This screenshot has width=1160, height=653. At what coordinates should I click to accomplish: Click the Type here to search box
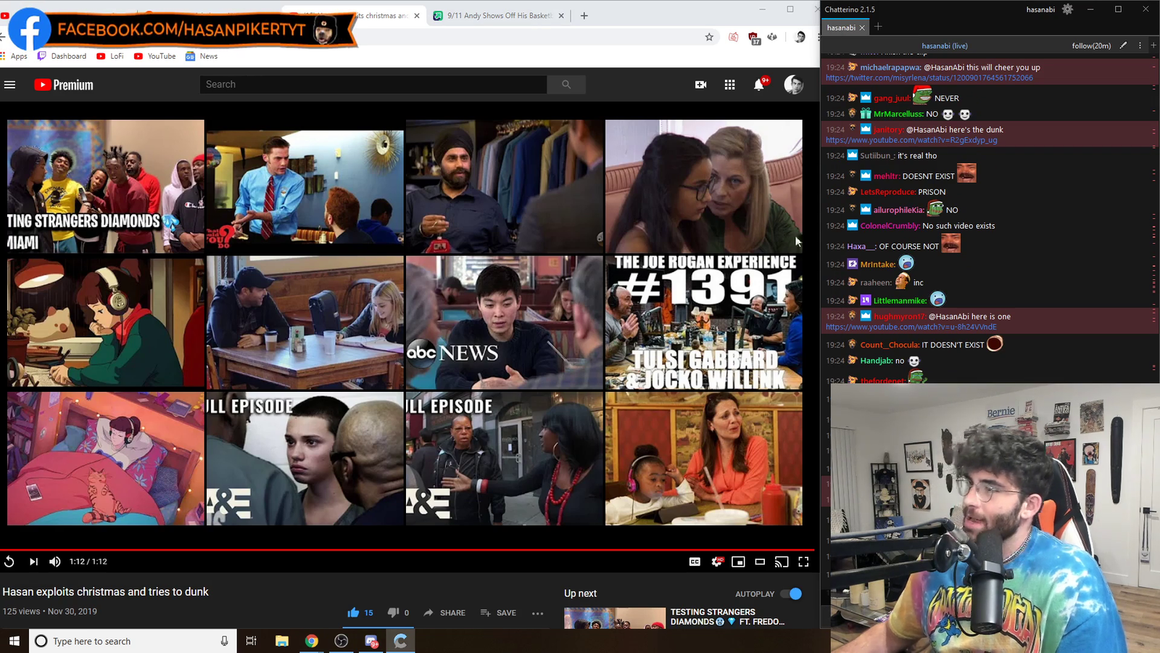click(133, 641)
